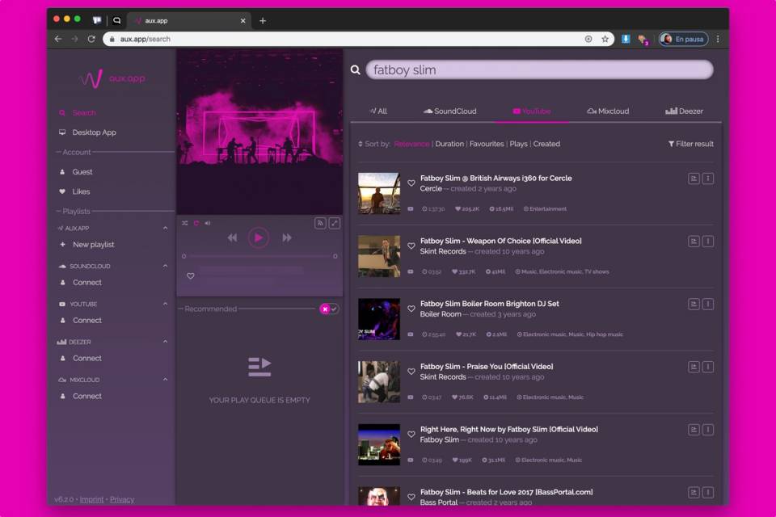
Task: Select the YouTube results tab
Action: pyautogui.click(x=532, y=111)
